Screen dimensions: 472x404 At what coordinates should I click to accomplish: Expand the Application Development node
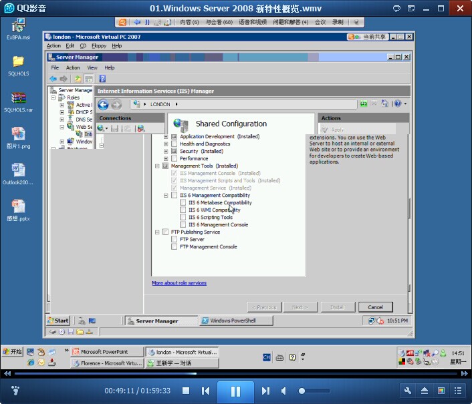pos(166,136)
